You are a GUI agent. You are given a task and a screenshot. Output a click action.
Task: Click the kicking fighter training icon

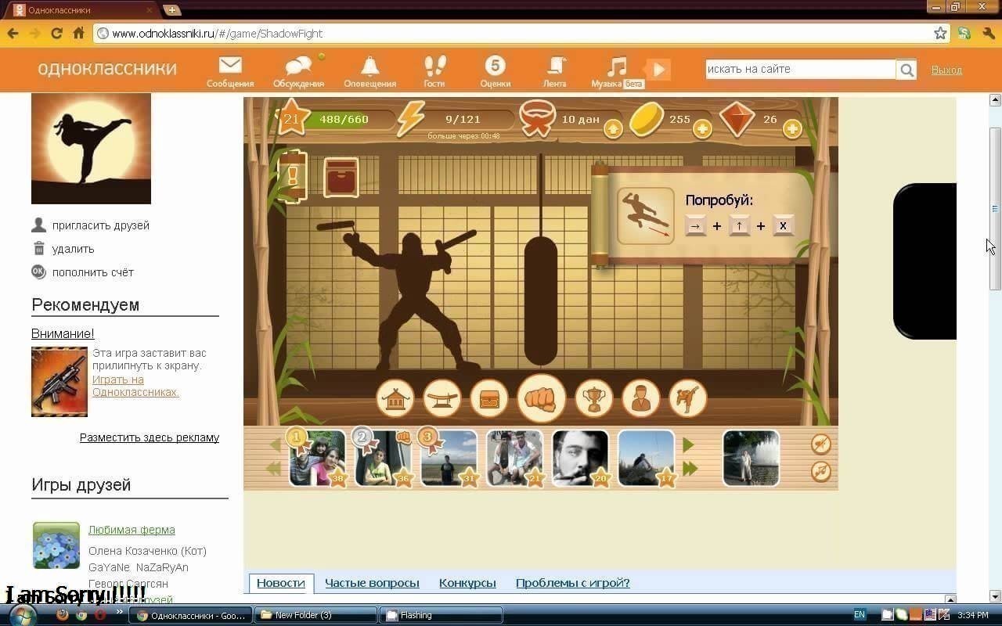689,398
